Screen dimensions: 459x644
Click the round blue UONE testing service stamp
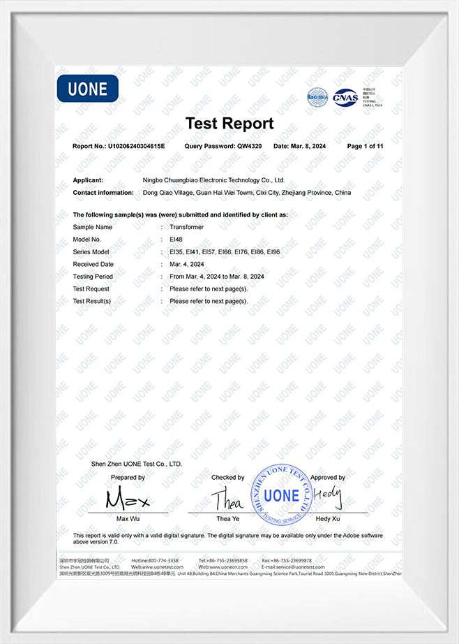pyautogui.click(x=280, y=495)
